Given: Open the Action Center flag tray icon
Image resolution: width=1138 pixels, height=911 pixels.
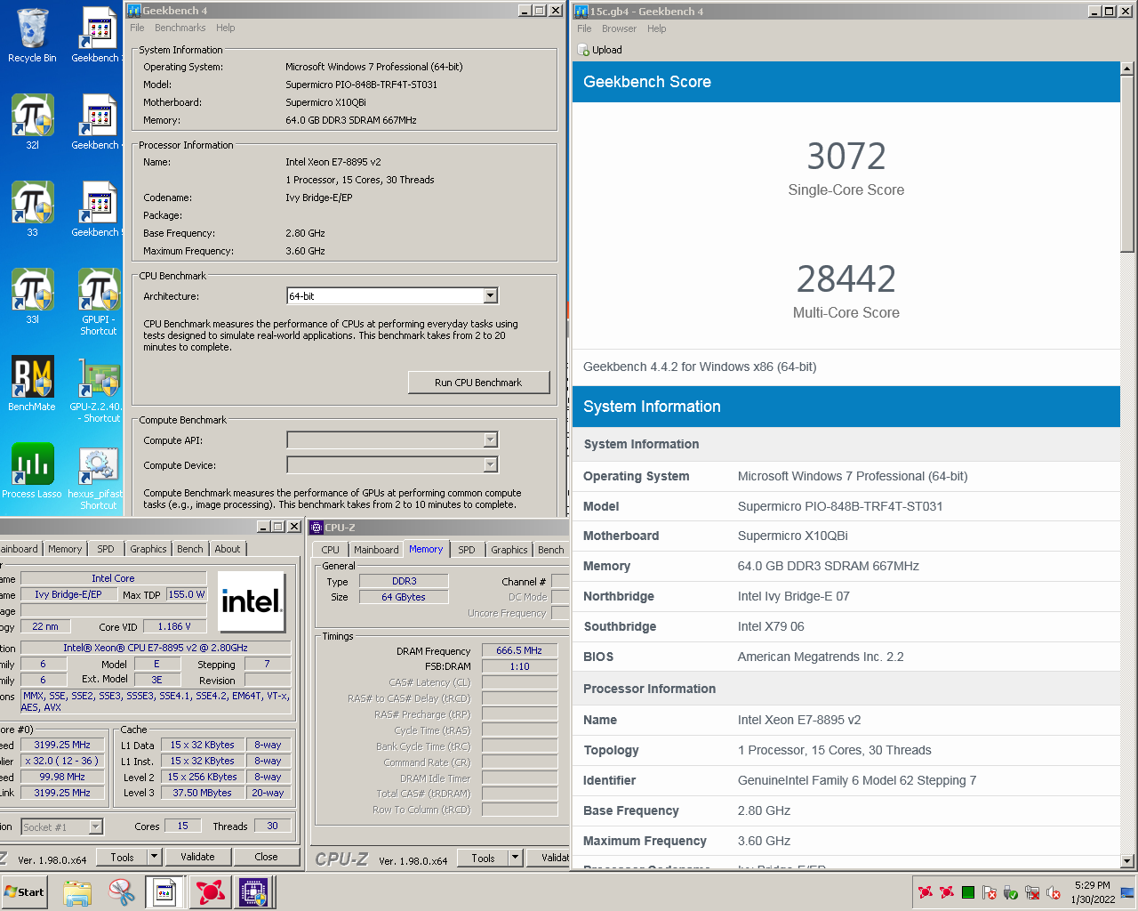Looking at the screenshot, I should (990, 892).
